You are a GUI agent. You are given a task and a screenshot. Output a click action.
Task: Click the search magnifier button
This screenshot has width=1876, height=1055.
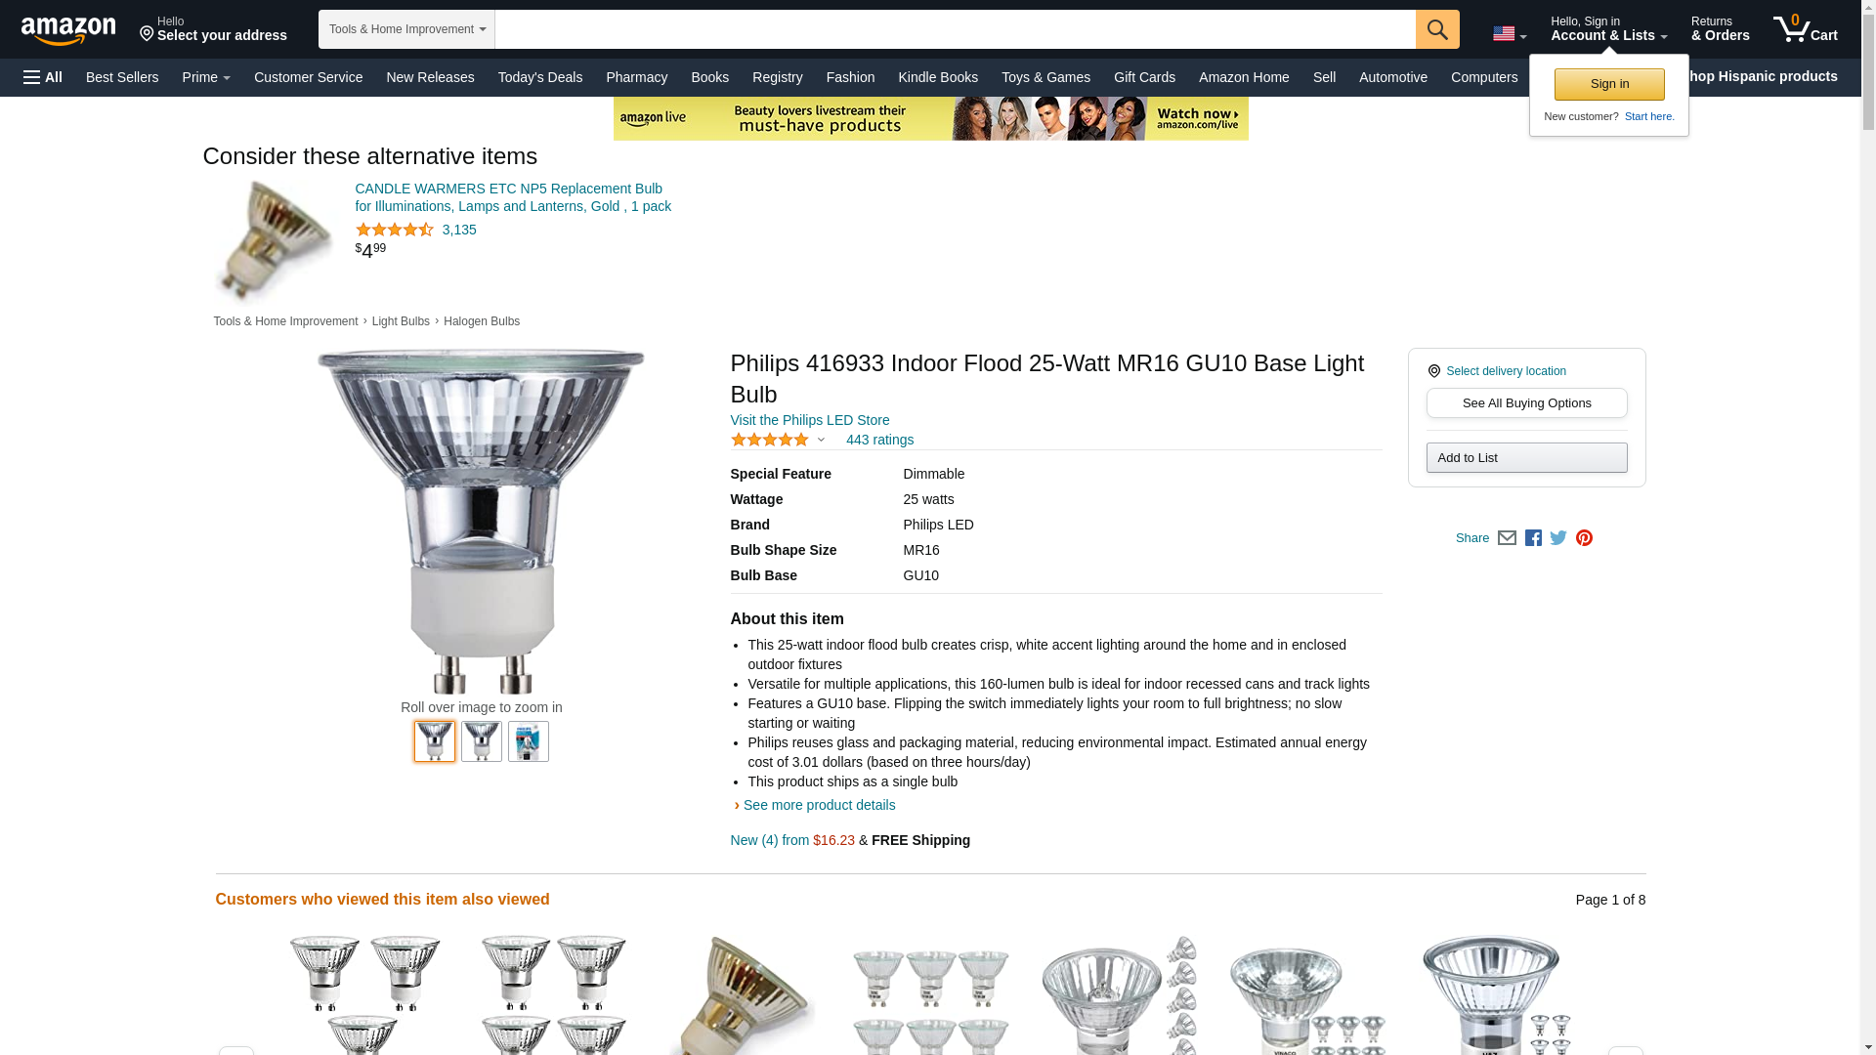click(x=1437, y=29)
